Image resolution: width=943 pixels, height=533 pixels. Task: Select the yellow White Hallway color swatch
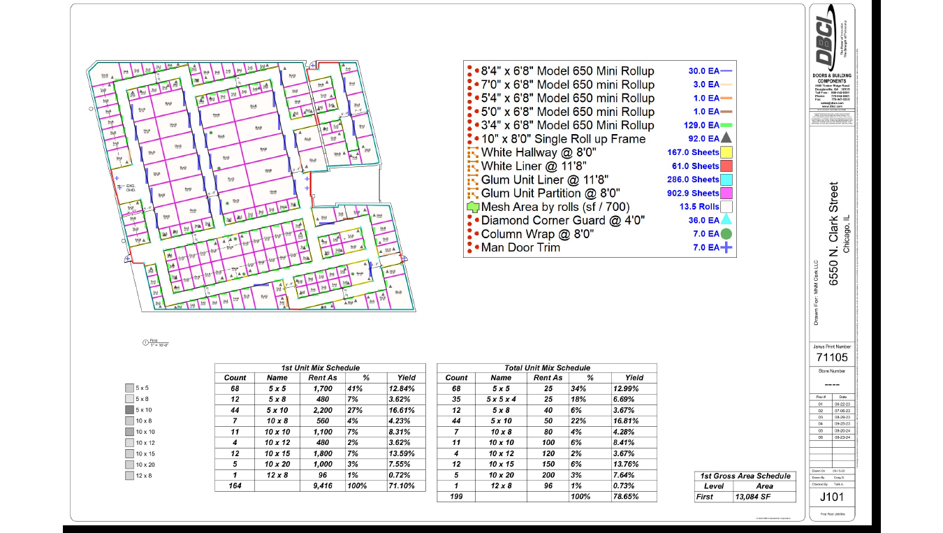[726, 152]
